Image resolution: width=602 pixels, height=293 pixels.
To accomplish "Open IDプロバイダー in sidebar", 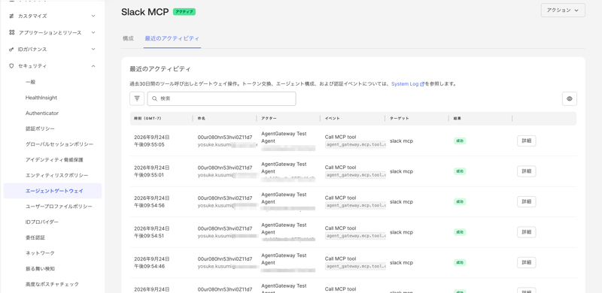I will (x=42, y=222).
